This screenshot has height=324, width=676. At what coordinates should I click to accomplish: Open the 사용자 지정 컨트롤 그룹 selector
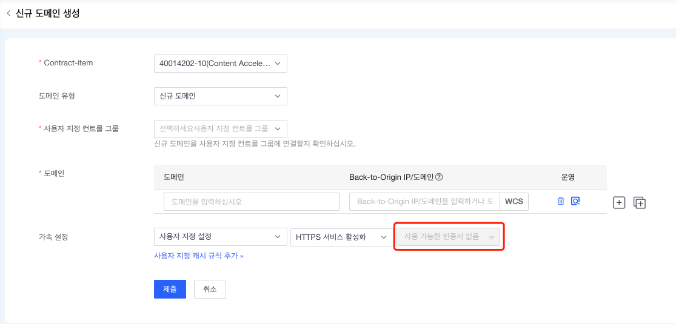coord(220,129)
